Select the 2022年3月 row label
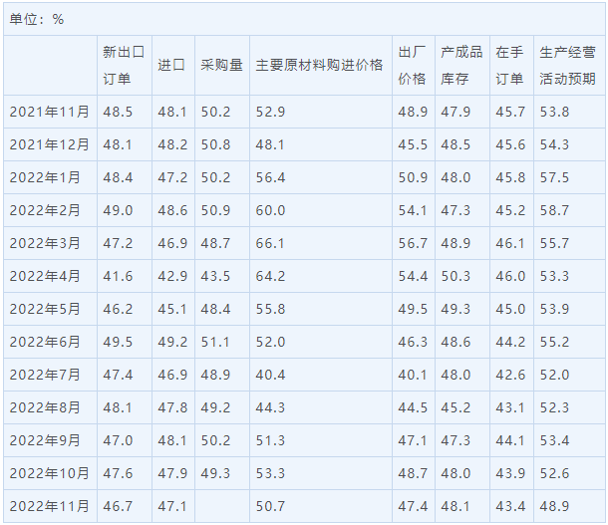The height and width of the screenshot is (525, 608). point(45,244)
